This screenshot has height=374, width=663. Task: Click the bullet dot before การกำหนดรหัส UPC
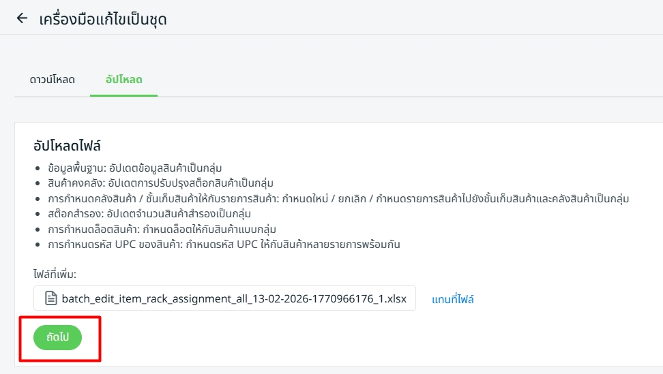(38, 245)
